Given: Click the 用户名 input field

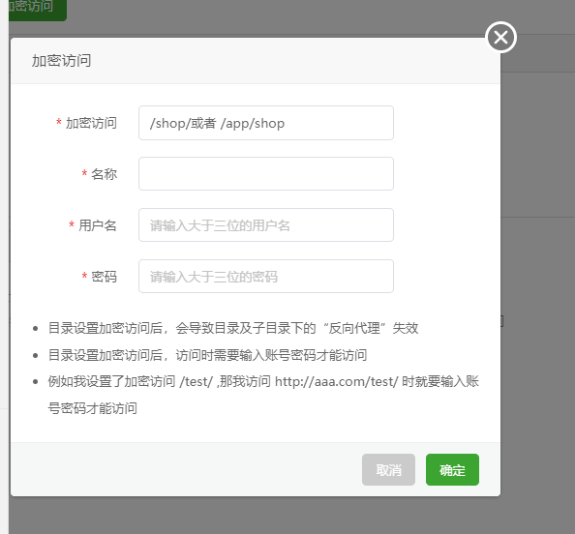Looking at the screenshot, I should pos(266,225).
